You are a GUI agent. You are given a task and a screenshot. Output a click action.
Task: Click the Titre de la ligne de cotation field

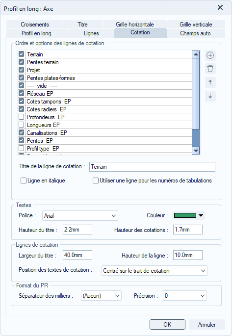tap(152, 167)
